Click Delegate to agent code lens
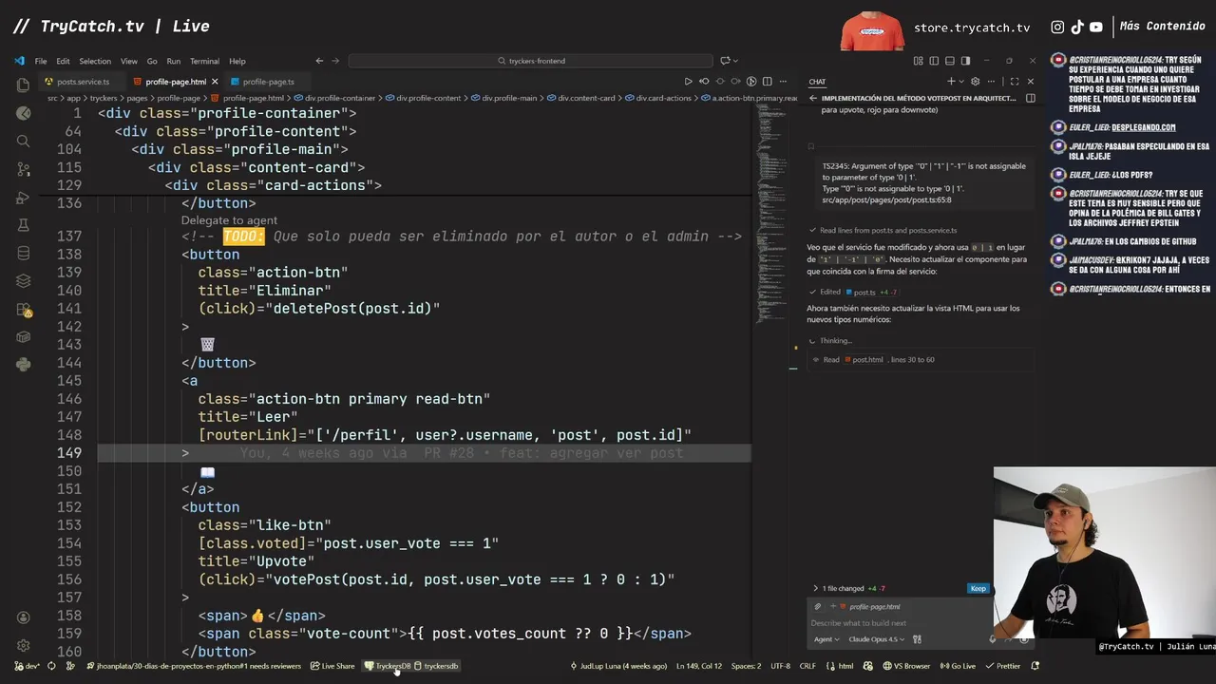1216x684 pixels. 229,220
